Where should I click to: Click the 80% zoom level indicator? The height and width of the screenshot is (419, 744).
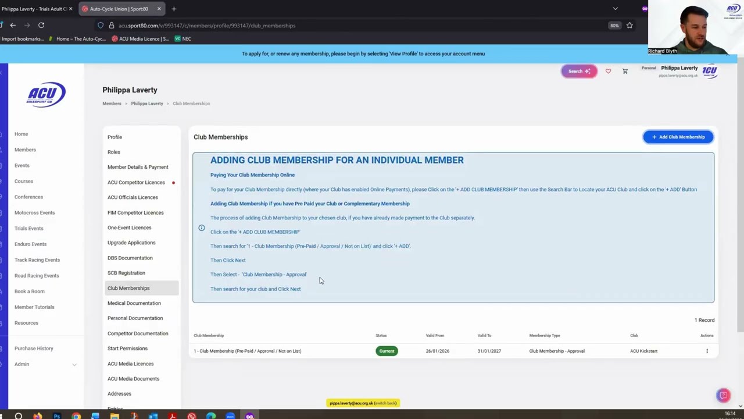(x=614, y=26)
